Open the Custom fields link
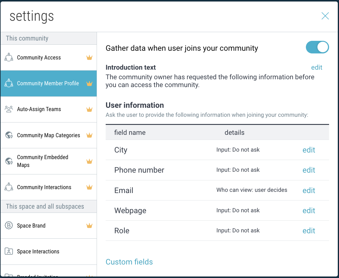The height and width of the screenshot is (278, 339). coord(129,262)
